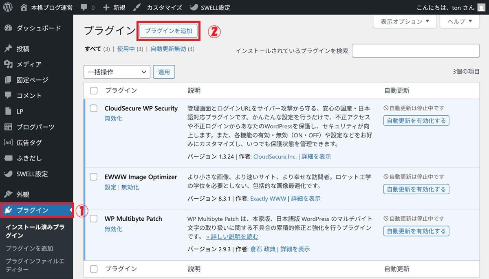The width and height of the screenshot is (489, 279).
Task: Open the ダッシュボード sidebar icon
Action: pyautogui.click(x=8, y=28)
